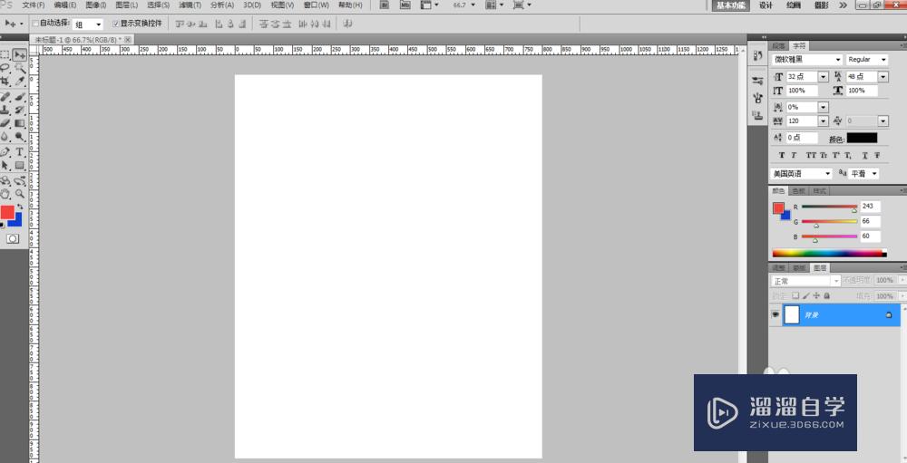Open the 平滑 anti-aliasing dropdown
This screenshot has width=907, height=463.
pyautogui.click(x=863, y=173)
